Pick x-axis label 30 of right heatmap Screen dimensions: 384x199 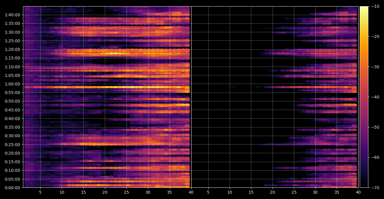click(x=315, y=192)
